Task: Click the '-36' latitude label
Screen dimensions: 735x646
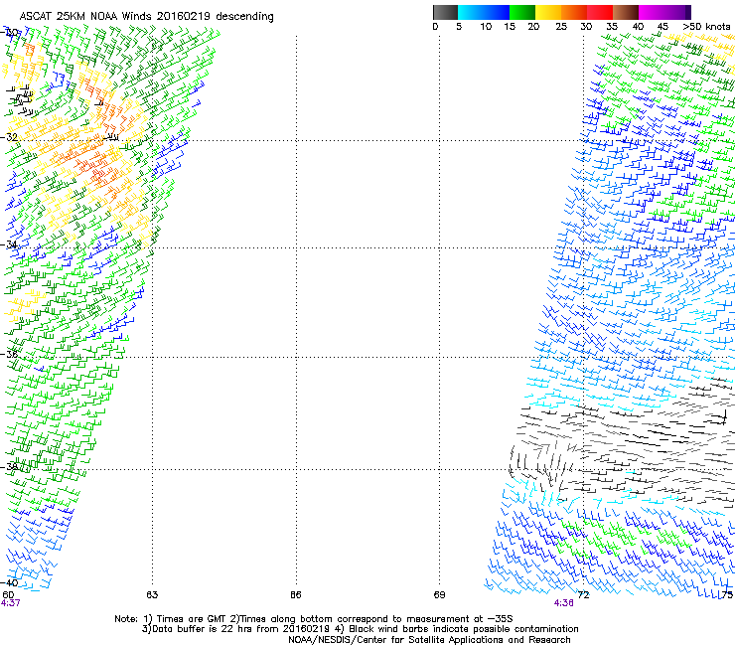Action: click(9, 354)
